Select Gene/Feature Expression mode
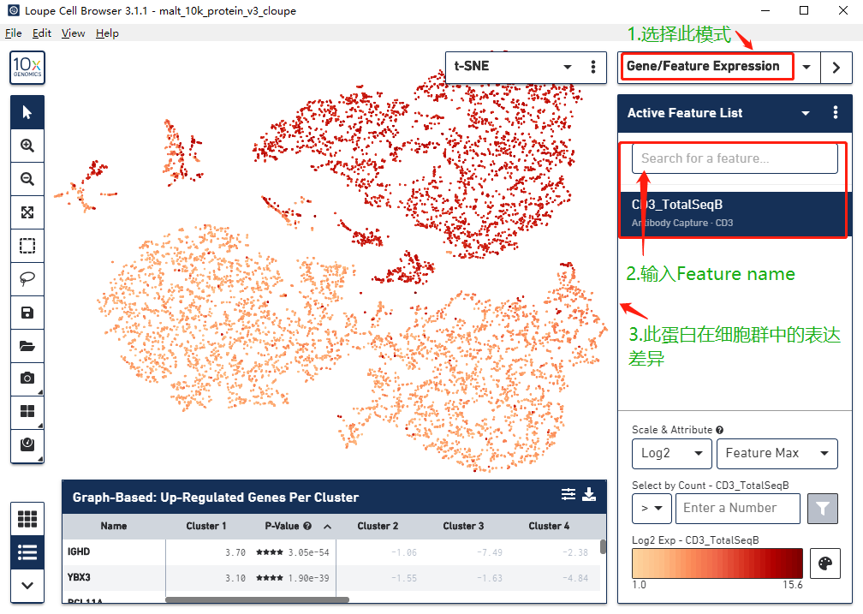Image resolution: width=863 pixels, height=614 pixels. tap(706, 66)
